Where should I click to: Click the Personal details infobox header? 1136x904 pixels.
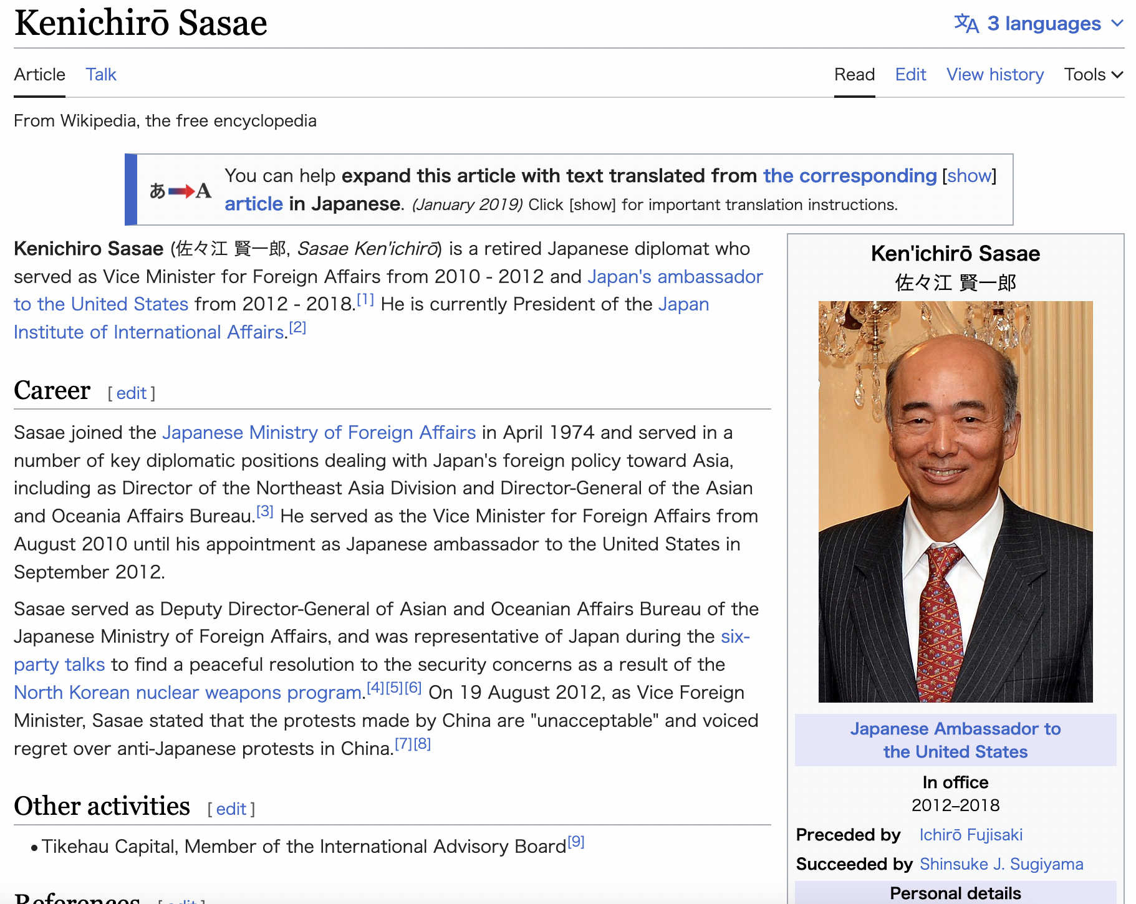pyautogui.click(x=955, y=893)
